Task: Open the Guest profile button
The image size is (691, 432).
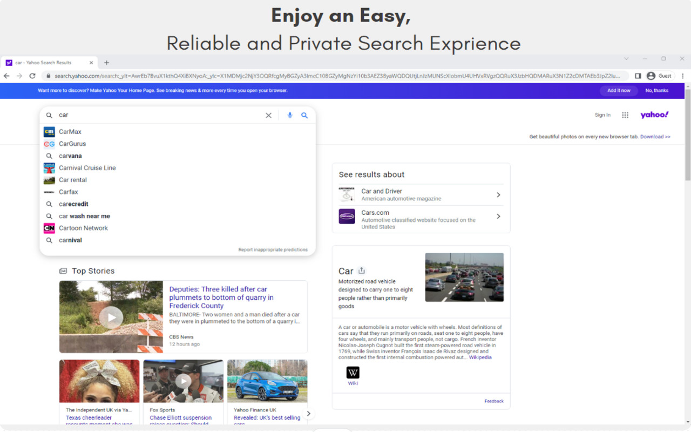Action: click(x=659, y=76)
